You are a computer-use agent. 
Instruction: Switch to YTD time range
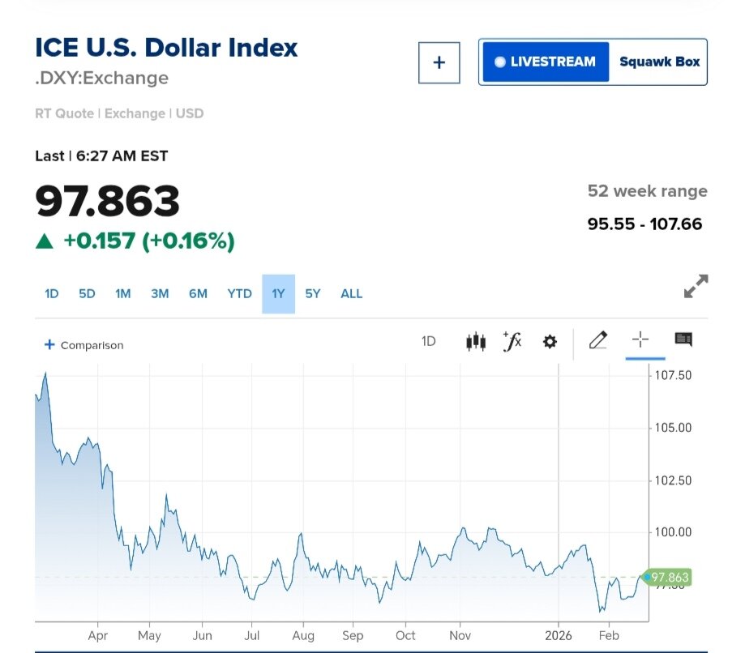pyautogui.click(x=239, y=294)
